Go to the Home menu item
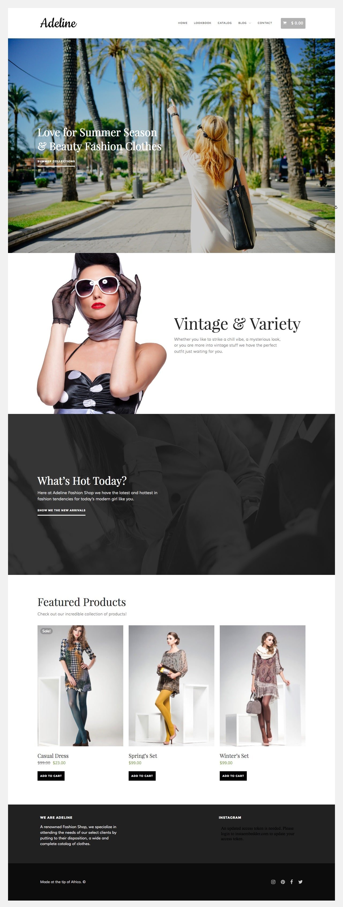343x907 pixels. [182, 23]
